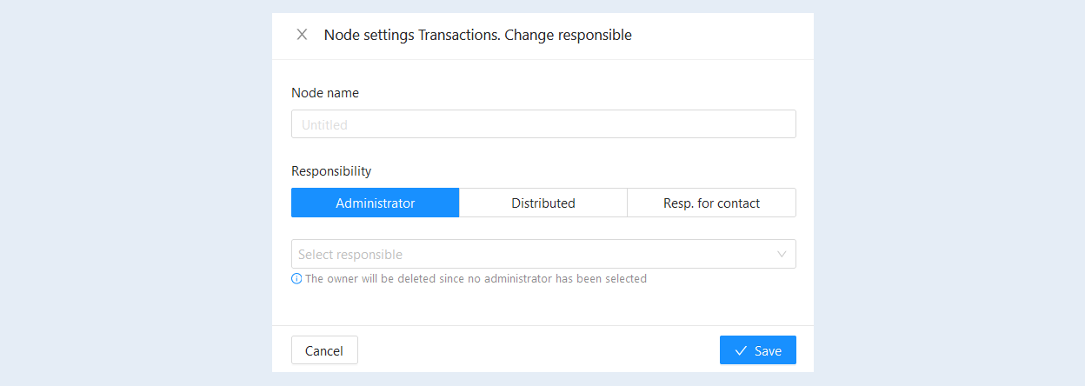This screenshot has height=386, width=1085.
Task: Click the owner will be deleted warning text
Action: tap(476, 279)
